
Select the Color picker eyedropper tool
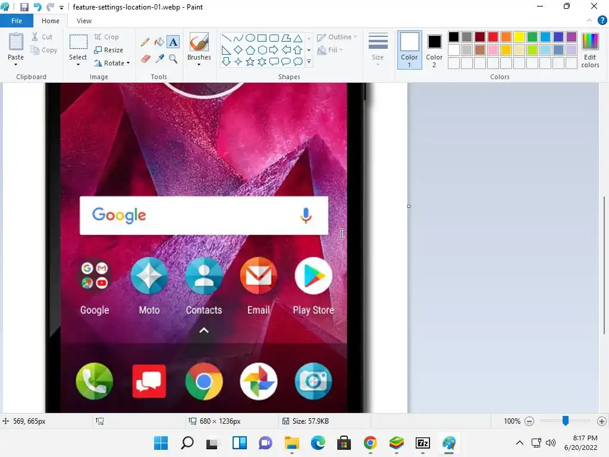pos(159,59)
